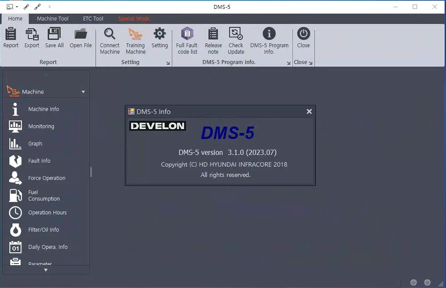446x288 pixels.
Task: Expand the Setting group options
Action: [168, 63]
